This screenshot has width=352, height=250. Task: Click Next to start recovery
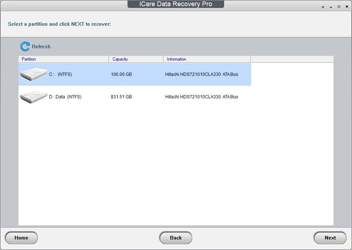click(330, 238)
